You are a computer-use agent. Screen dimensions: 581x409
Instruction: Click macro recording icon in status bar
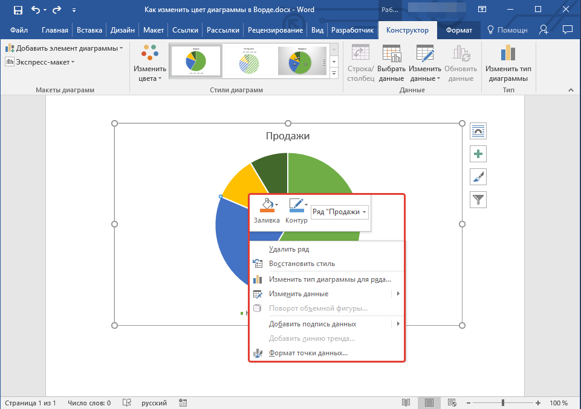point(183,403)
